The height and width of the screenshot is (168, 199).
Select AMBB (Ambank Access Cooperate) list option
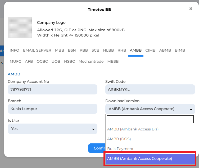[x=150, y=159]
